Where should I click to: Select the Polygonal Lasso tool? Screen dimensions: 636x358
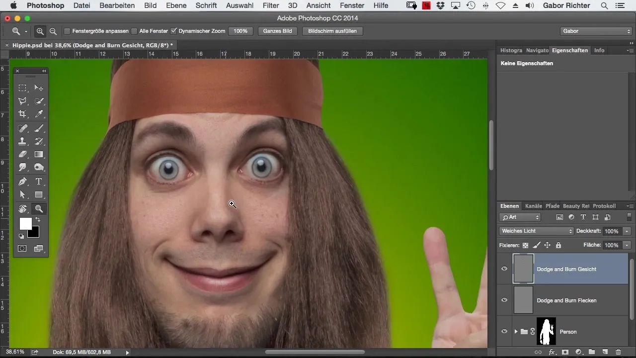click(23, 101)
